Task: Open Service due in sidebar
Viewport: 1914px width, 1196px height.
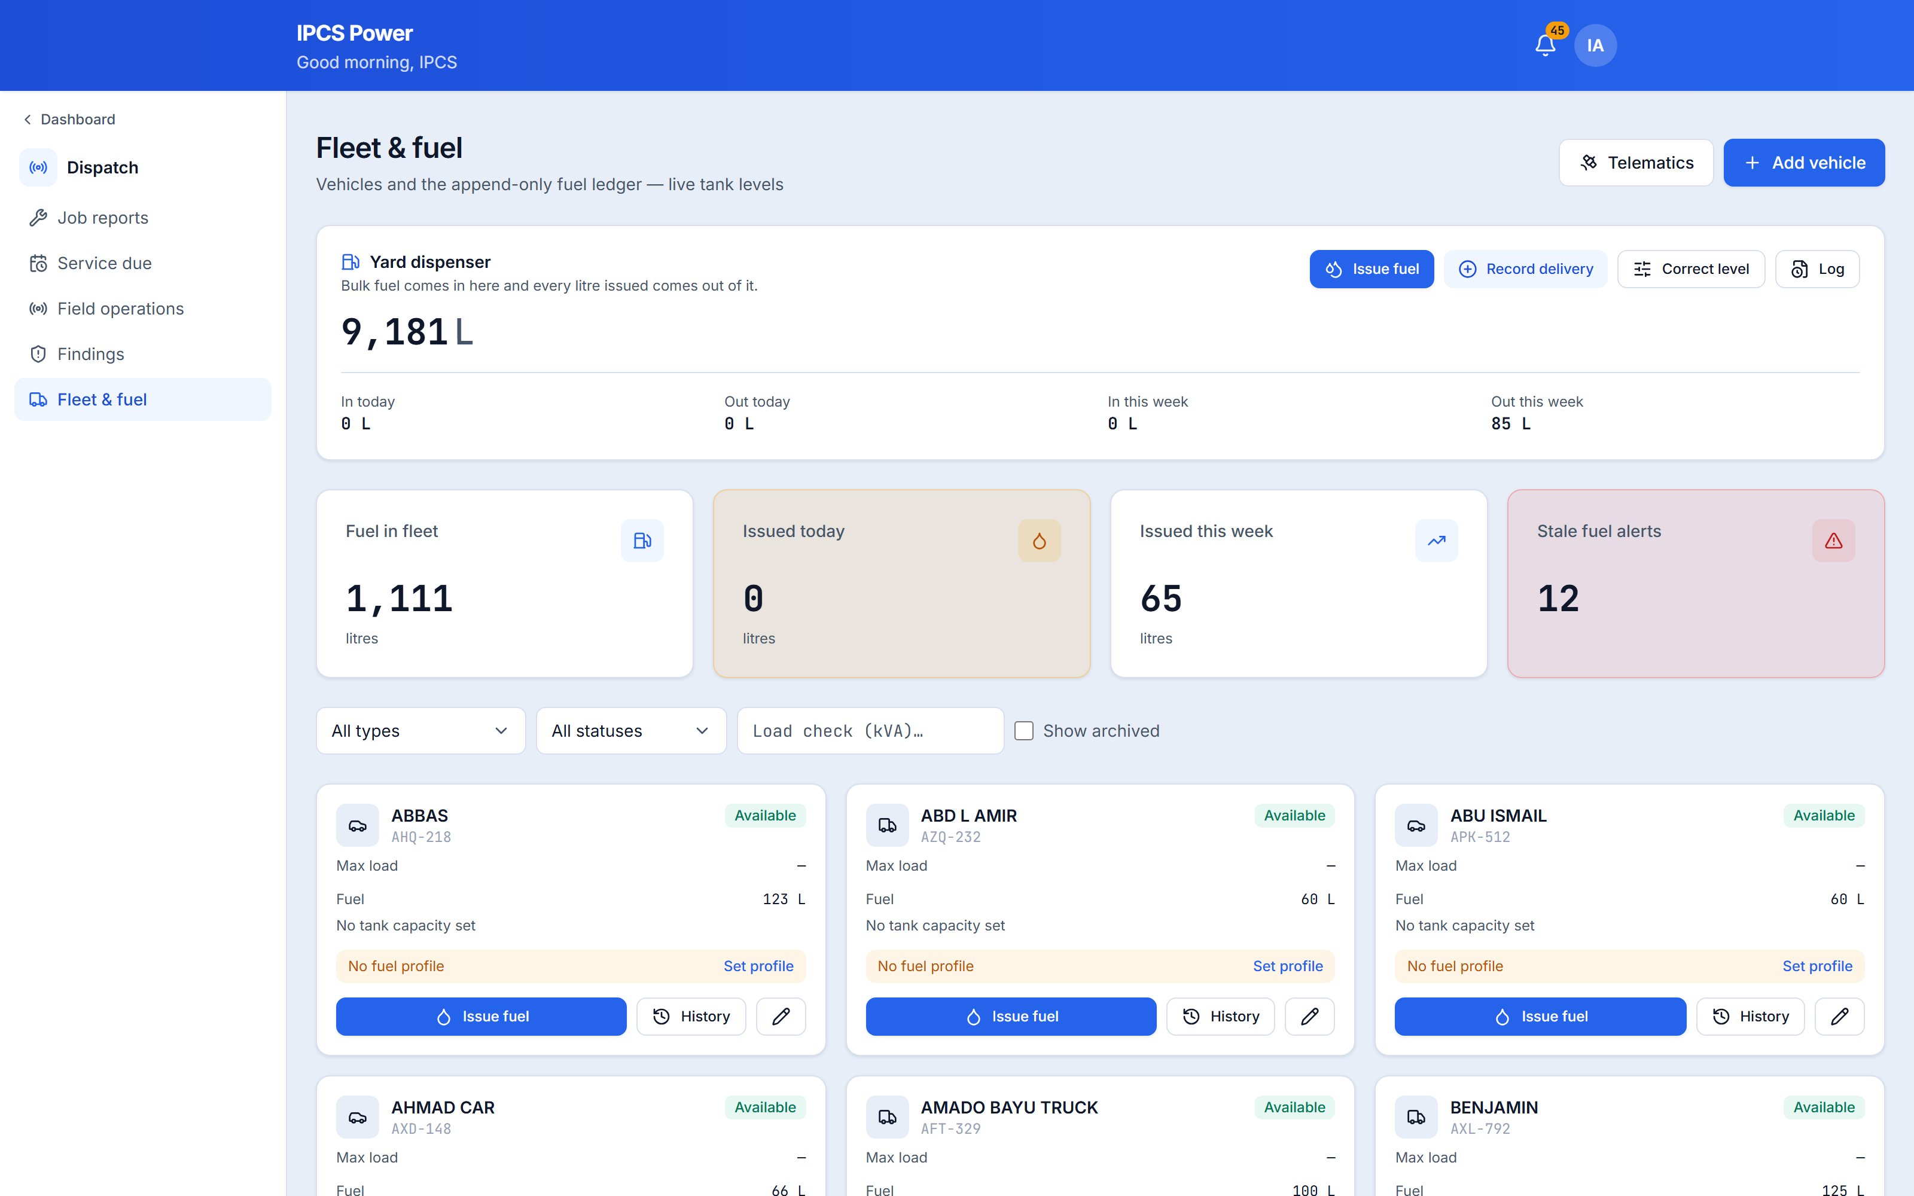Action: click(x=142, y=263)
